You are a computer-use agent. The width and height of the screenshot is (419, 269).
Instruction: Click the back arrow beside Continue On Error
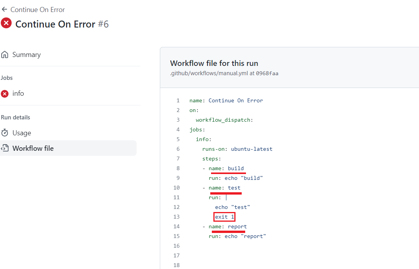click(5, 9)
